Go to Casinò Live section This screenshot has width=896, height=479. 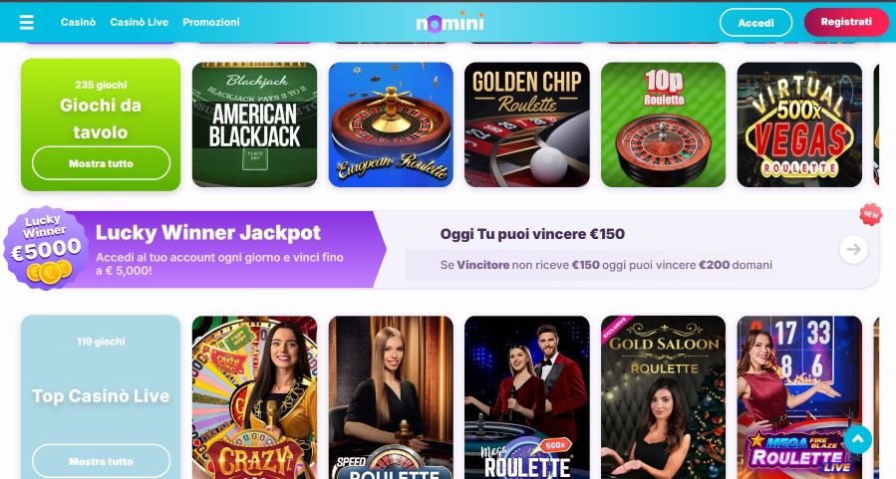pyautogui.click(x=139, y=22)
